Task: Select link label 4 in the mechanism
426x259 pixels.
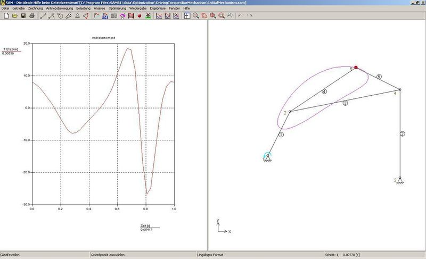Action: (x=324, y=91)
